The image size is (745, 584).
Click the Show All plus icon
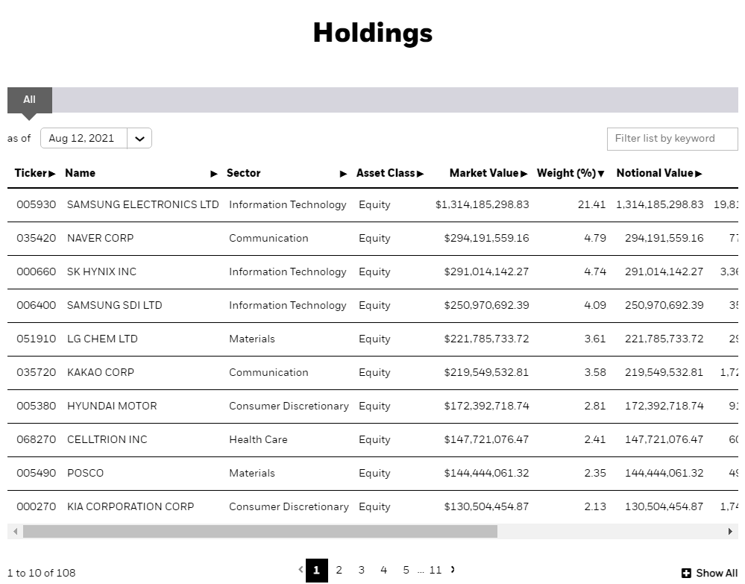(686, 573)
